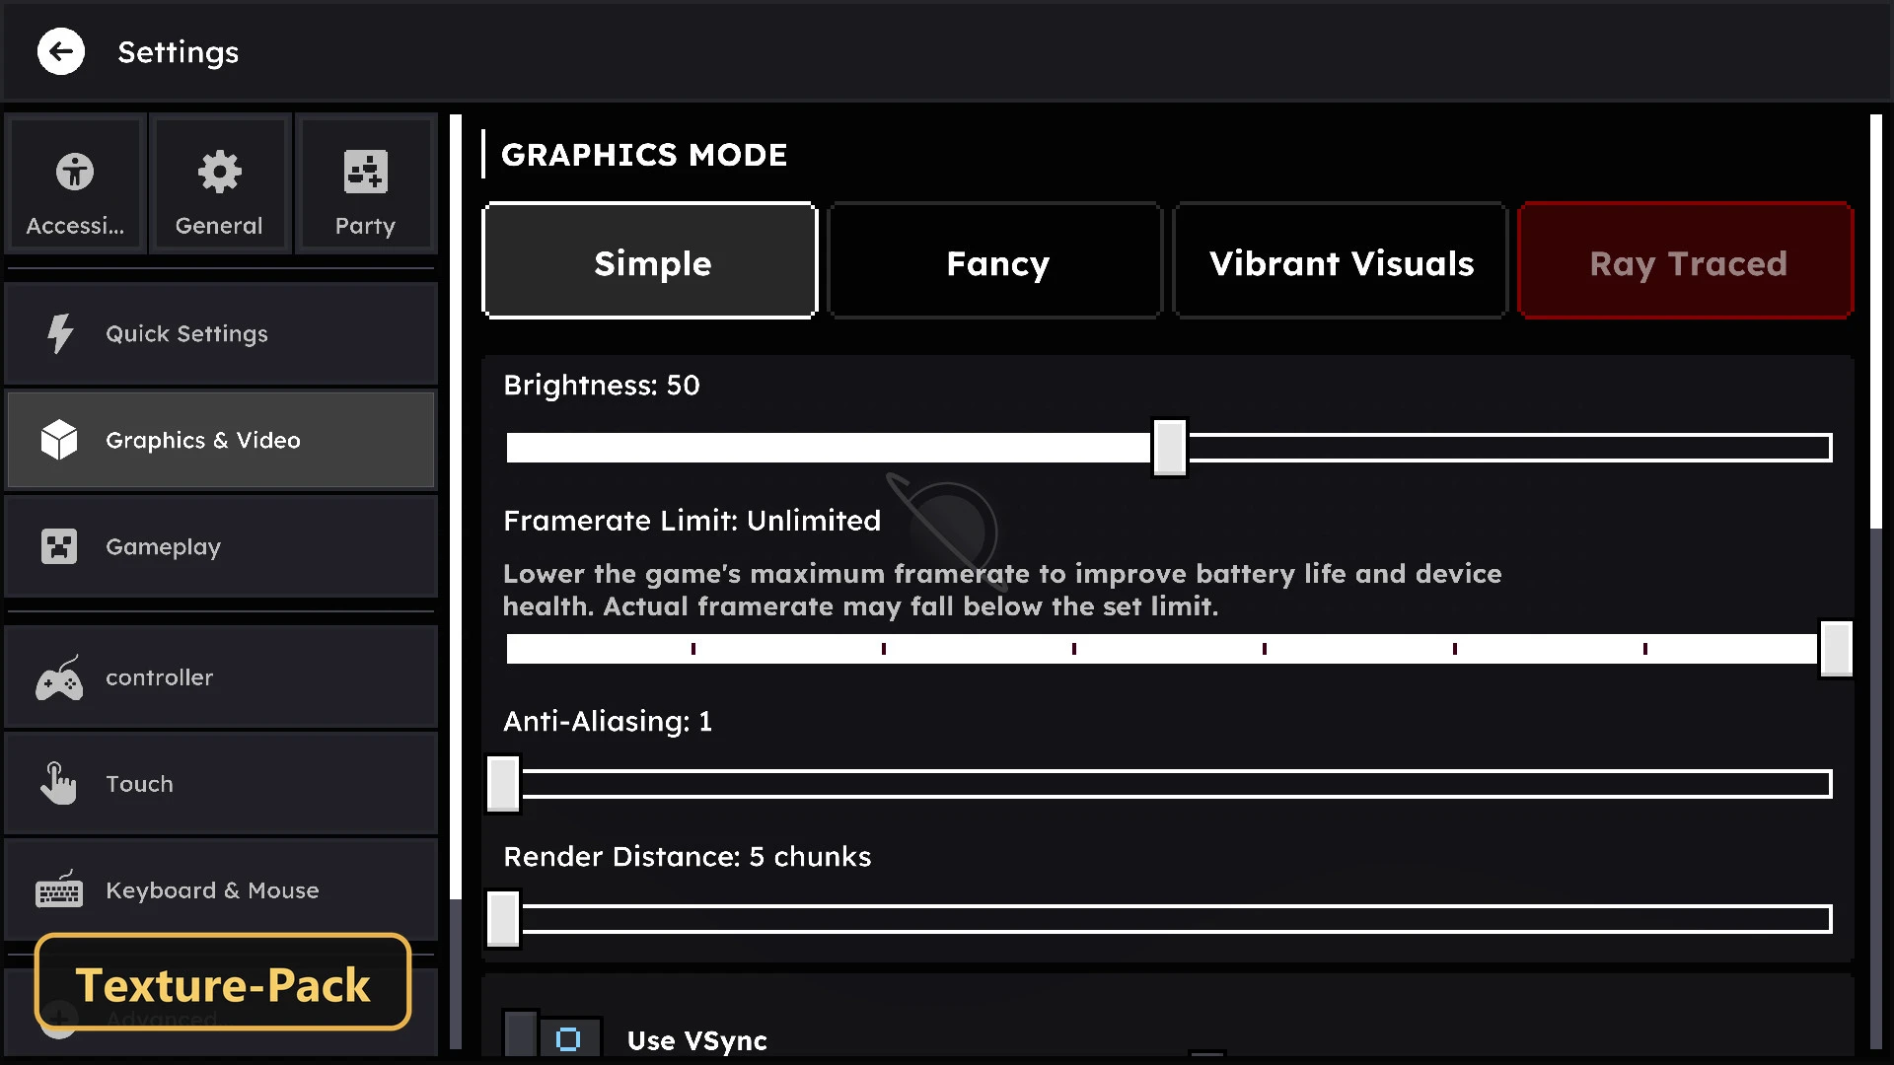Open the Party tab icon

point(365,172)
